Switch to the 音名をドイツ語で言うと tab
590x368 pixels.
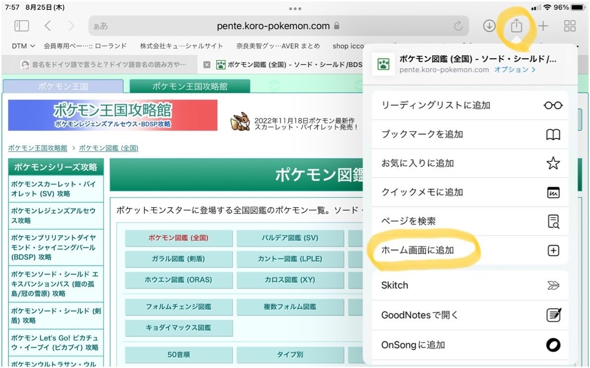click(100, 65)
